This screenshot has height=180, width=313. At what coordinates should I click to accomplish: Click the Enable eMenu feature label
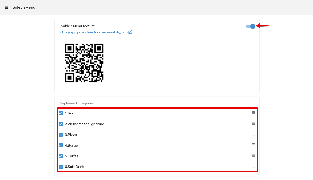pyautogui.click(x=77, y=26)
